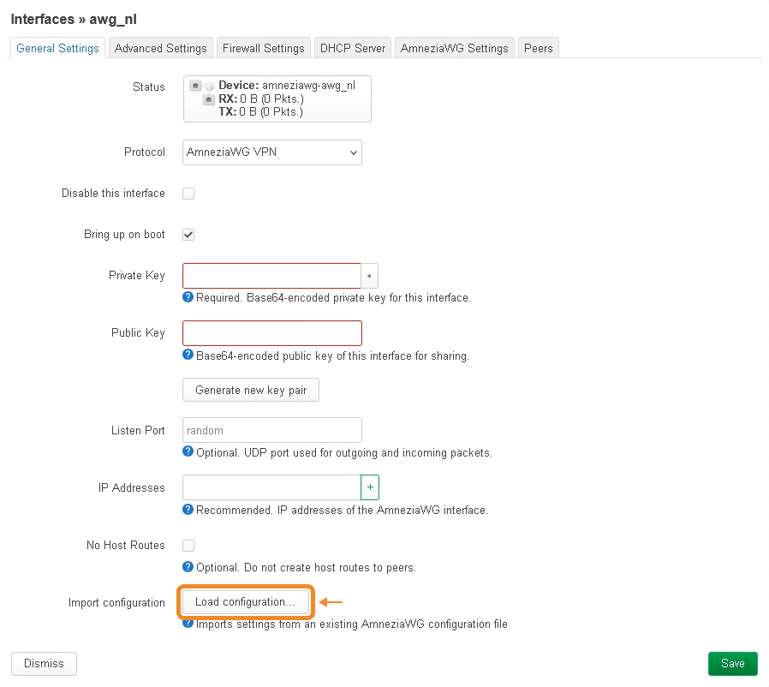Click the help icon under Public Key
This screenshot has height=687, width=769.
tap(188, 355)
